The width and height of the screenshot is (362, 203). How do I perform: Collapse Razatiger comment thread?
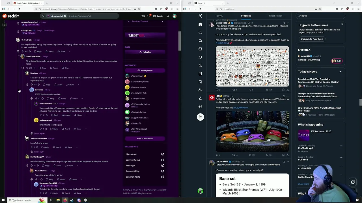27,85
